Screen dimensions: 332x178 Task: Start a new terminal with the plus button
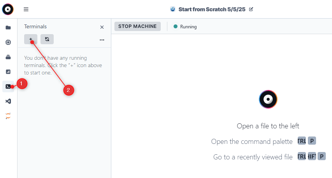tap(31, 39)
